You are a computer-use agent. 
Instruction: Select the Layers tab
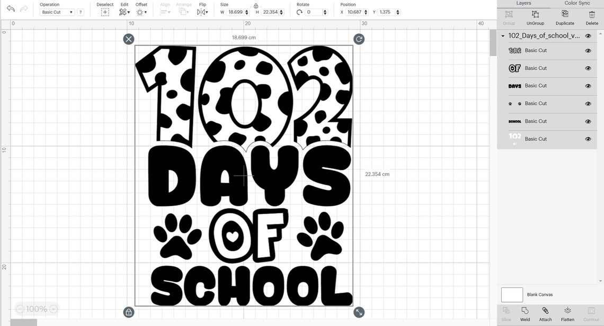click(523, 3)
